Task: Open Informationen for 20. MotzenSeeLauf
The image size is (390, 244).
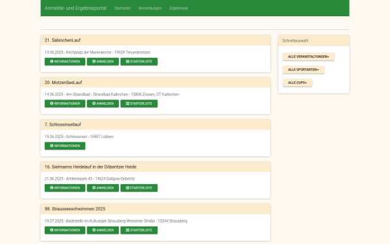Action: tap(65, 103)
